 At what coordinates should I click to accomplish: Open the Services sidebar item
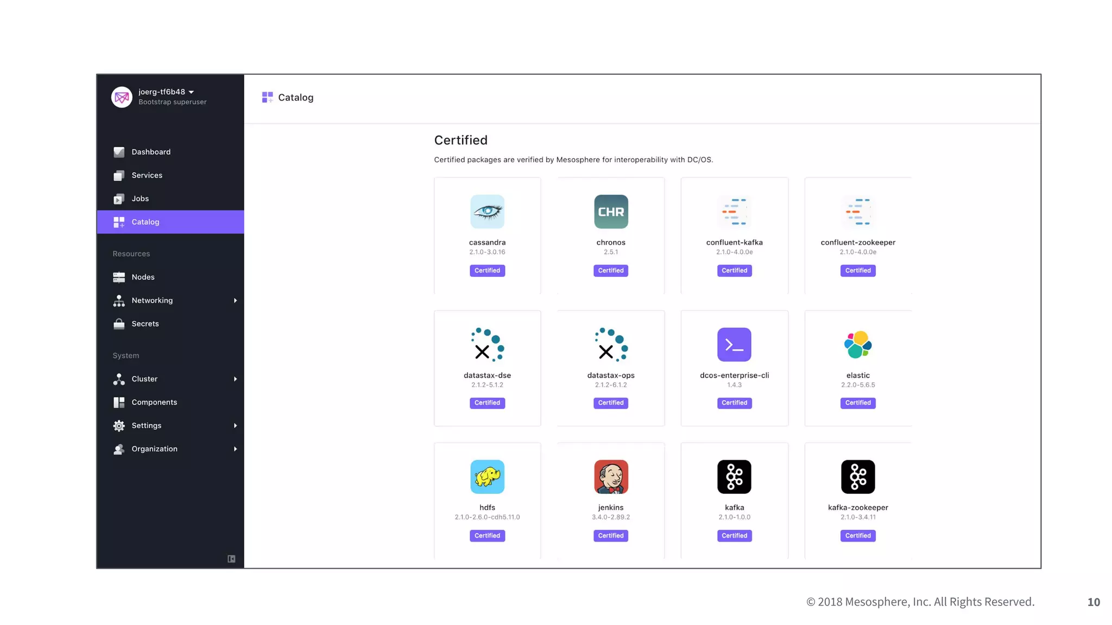(x=147, y=175)
